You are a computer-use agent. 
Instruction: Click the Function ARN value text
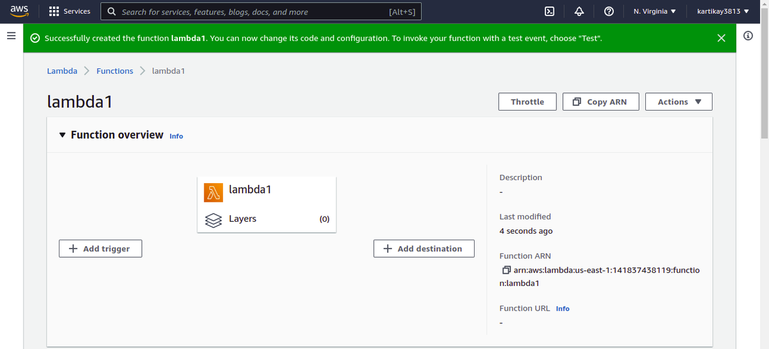[x=600, y=277]
